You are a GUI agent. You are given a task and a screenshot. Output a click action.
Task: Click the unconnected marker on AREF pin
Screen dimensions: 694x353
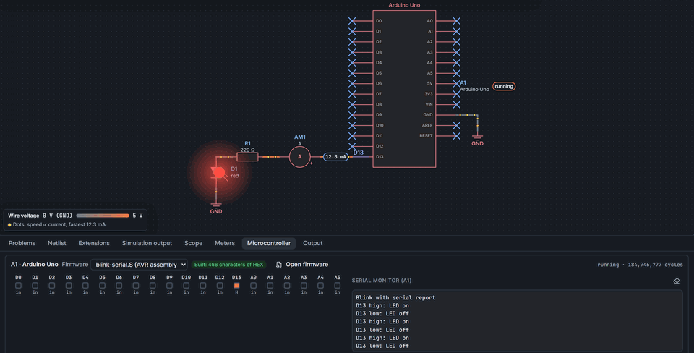(x=457, y=125)
